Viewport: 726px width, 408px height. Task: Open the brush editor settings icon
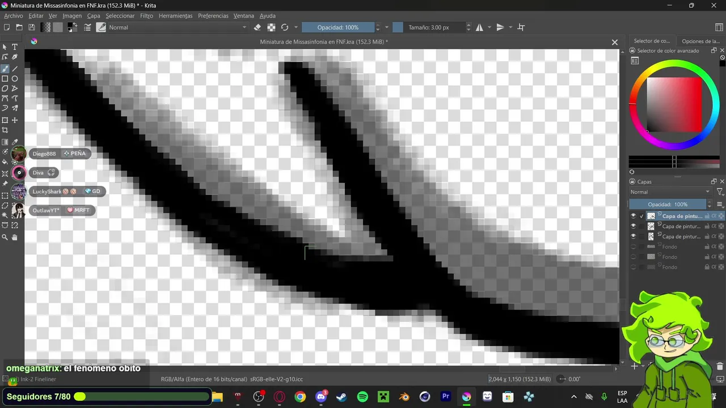(87, 27)
